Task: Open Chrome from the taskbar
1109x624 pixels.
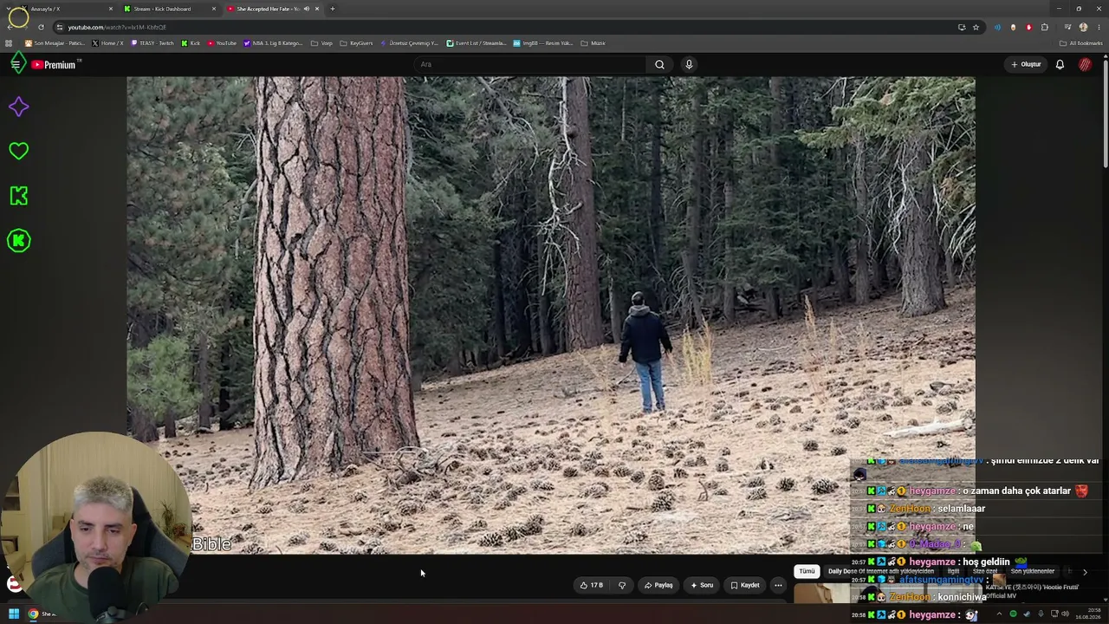Action: (34, 614)
